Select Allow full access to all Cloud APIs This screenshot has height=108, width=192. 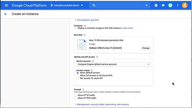pyautogui.click(x=78, y=76)
